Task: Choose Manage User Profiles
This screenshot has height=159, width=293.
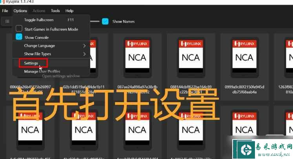Action: coord(42,71)
